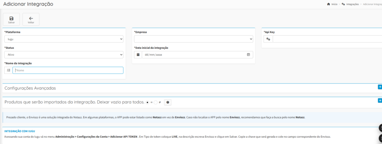Click the home icon in the breadcrumb
382x144 pixels.
(x=328, y=4)
